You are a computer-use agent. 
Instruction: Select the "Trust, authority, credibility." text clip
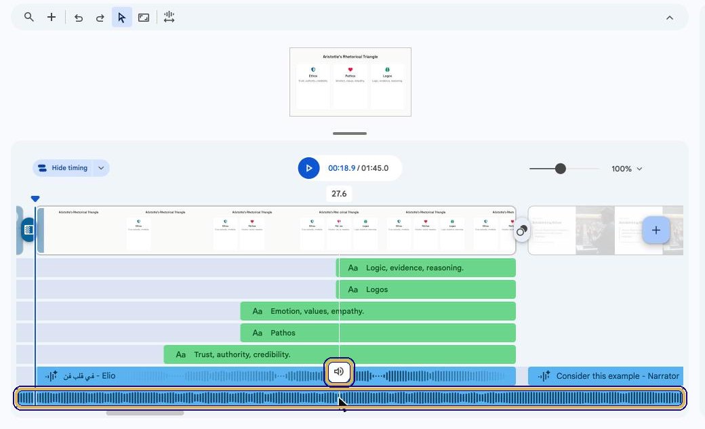coord(340,354)
